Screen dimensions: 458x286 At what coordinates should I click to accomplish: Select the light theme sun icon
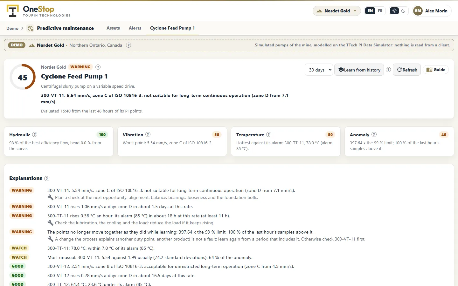coord(394,11)
